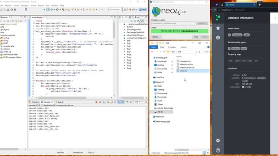Screen dimensions: 278x156
Task: Select cleanFolder($folder) in Outline view
Action: [x=135, y=35]
